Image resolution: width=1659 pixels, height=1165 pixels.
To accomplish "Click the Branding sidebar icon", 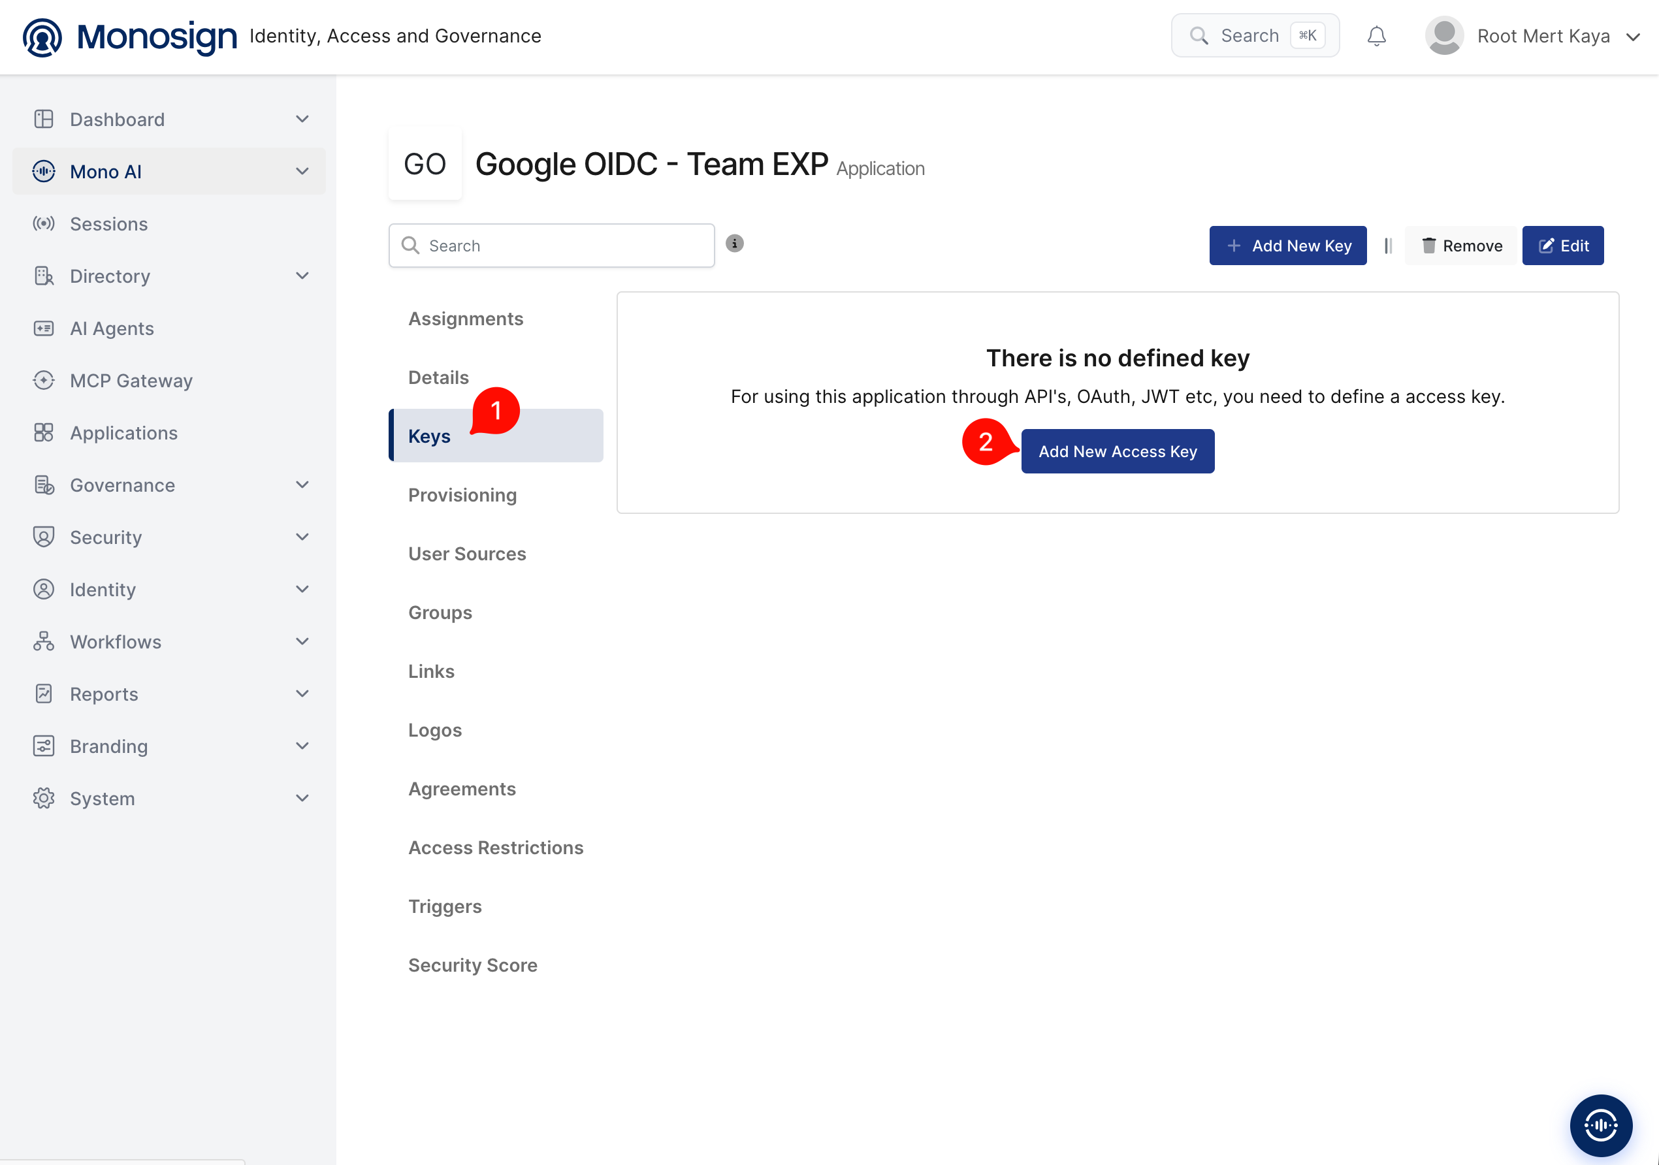I will 43,746.
